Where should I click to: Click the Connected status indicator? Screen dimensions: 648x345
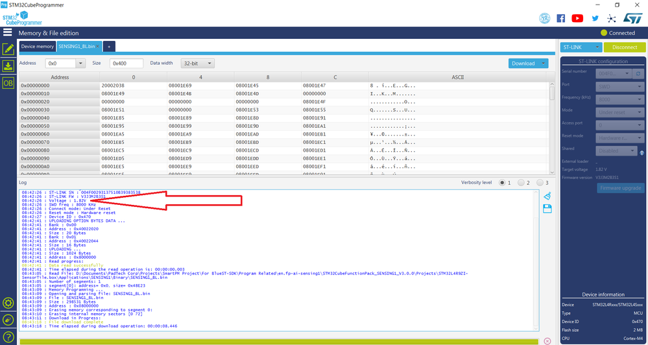tap(618, 32)
